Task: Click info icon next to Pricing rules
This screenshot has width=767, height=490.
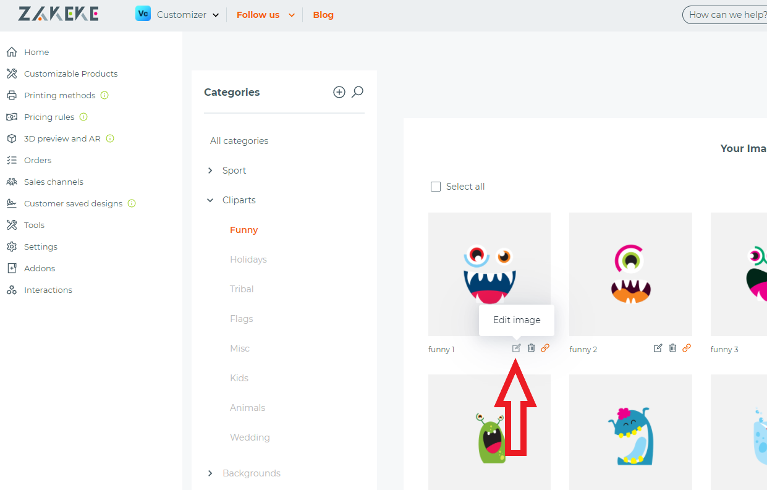Action: tap(83, 117)
